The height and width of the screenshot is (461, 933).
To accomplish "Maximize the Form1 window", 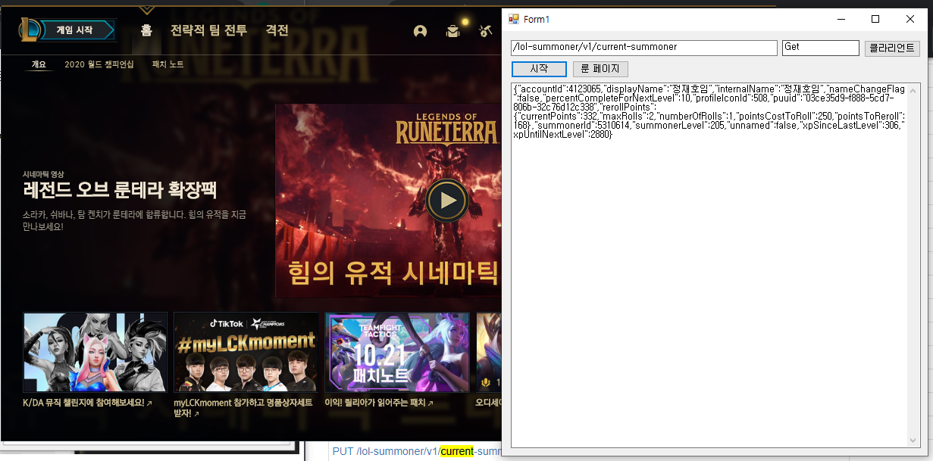I will (x=875, y=19).
